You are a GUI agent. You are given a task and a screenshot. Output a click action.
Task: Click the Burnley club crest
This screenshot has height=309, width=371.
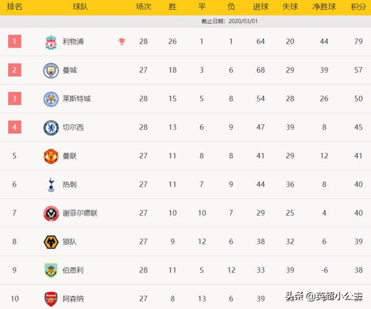pyautogui.click(x=51, y=270)
